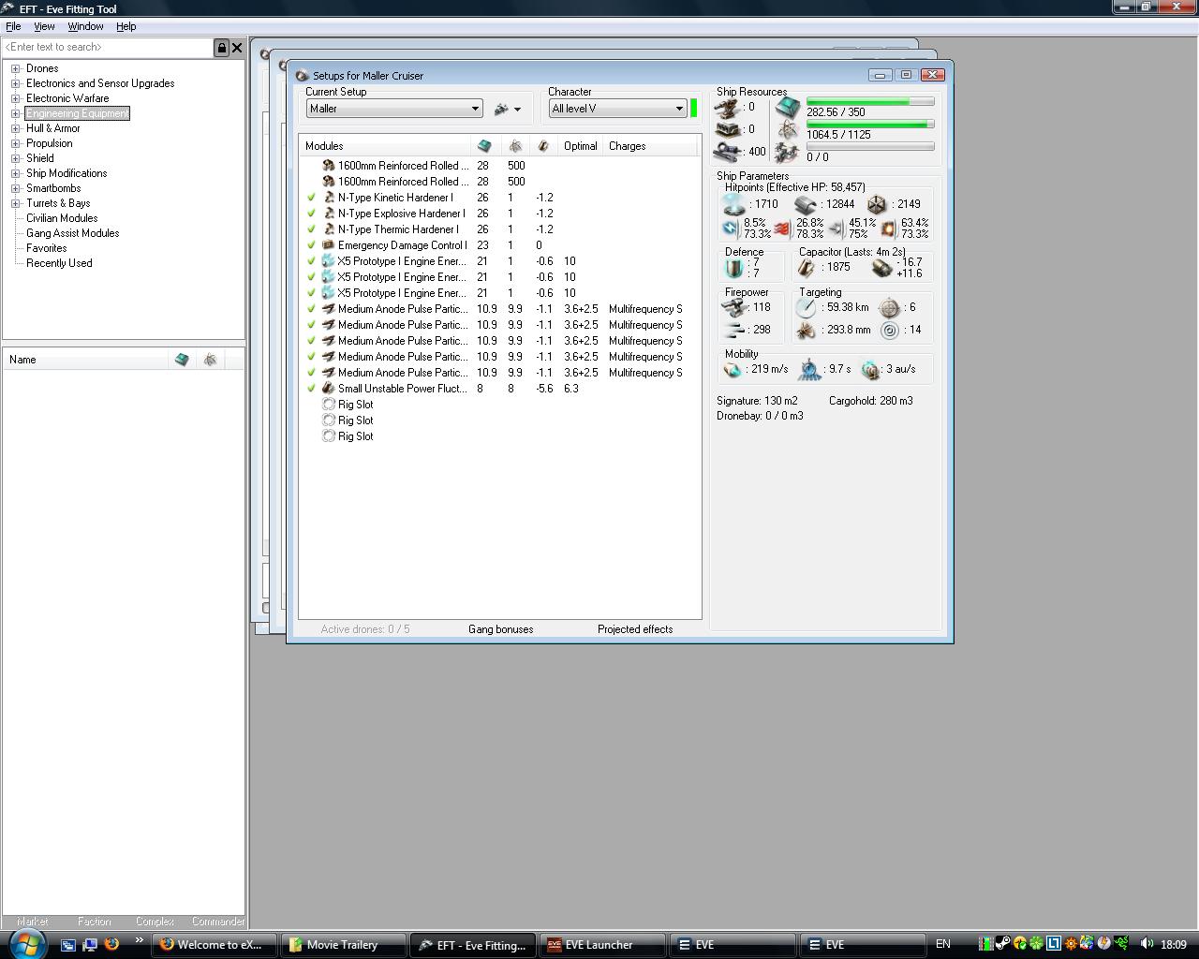Open the Character dropdown showing All level V
Viewport: 1199px width, 959px height.
pos(618,109)
